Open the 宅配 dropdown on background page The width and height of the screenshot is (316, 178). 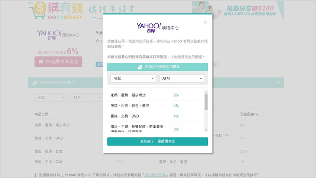(51, 98)
